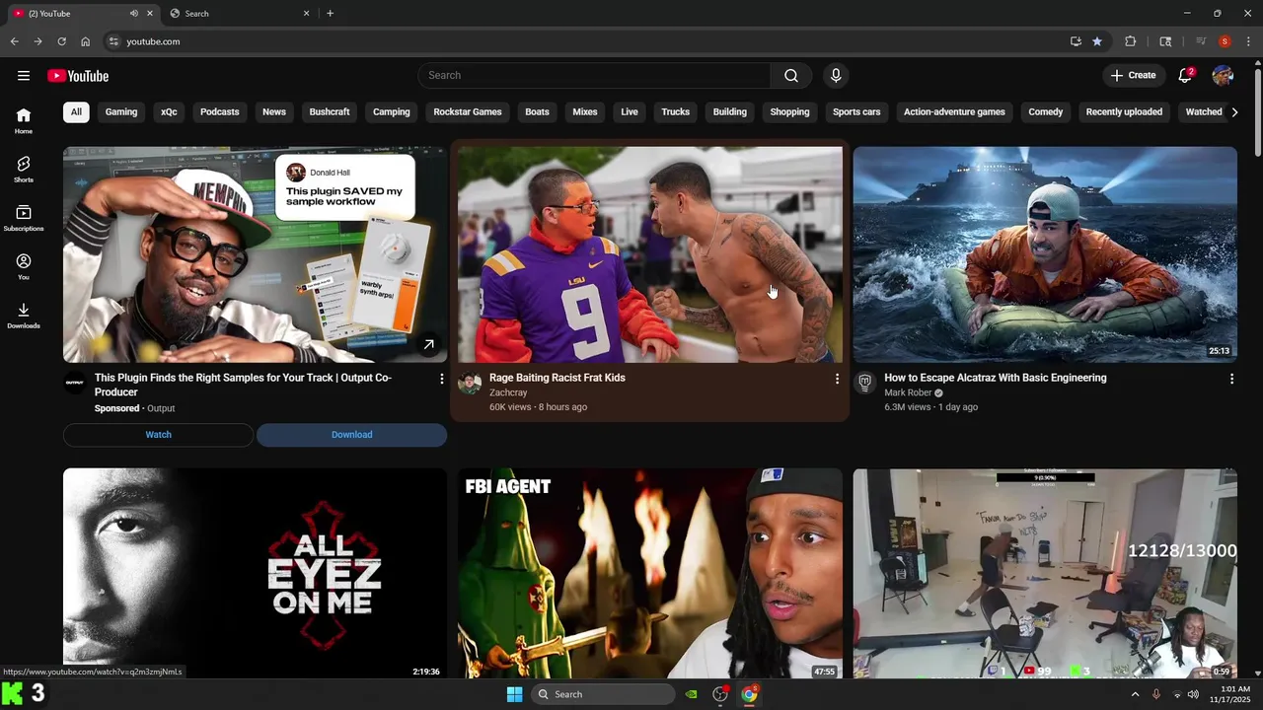Image resolution: width=1263 pixels, height=710 pixels.
Task: Bookmark this page with the star
Action: click(1097, 41)
